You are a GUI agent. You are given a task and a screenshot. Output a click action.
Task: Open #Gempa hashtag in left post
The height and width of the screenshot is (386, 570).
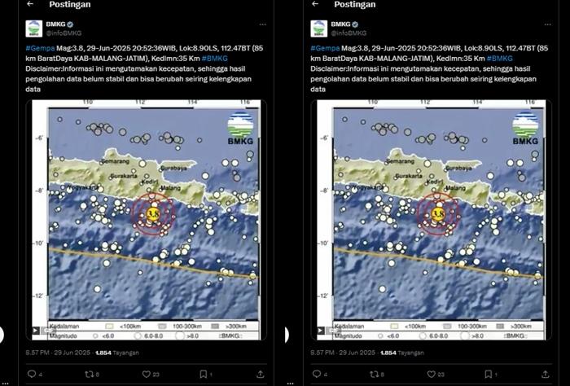click(40, 48)
